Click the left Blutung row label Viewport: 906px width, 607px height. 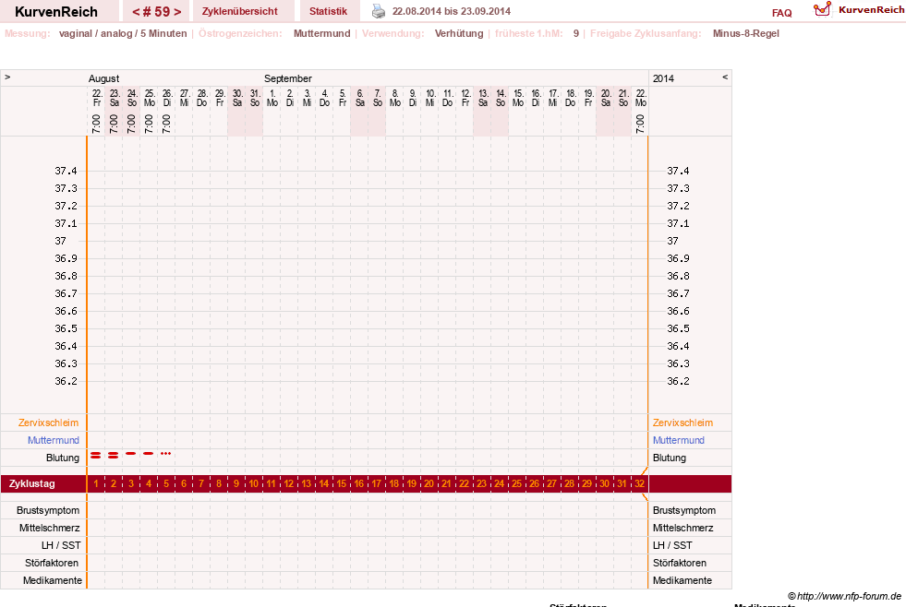pyautogui.click(x=63, y=458)
